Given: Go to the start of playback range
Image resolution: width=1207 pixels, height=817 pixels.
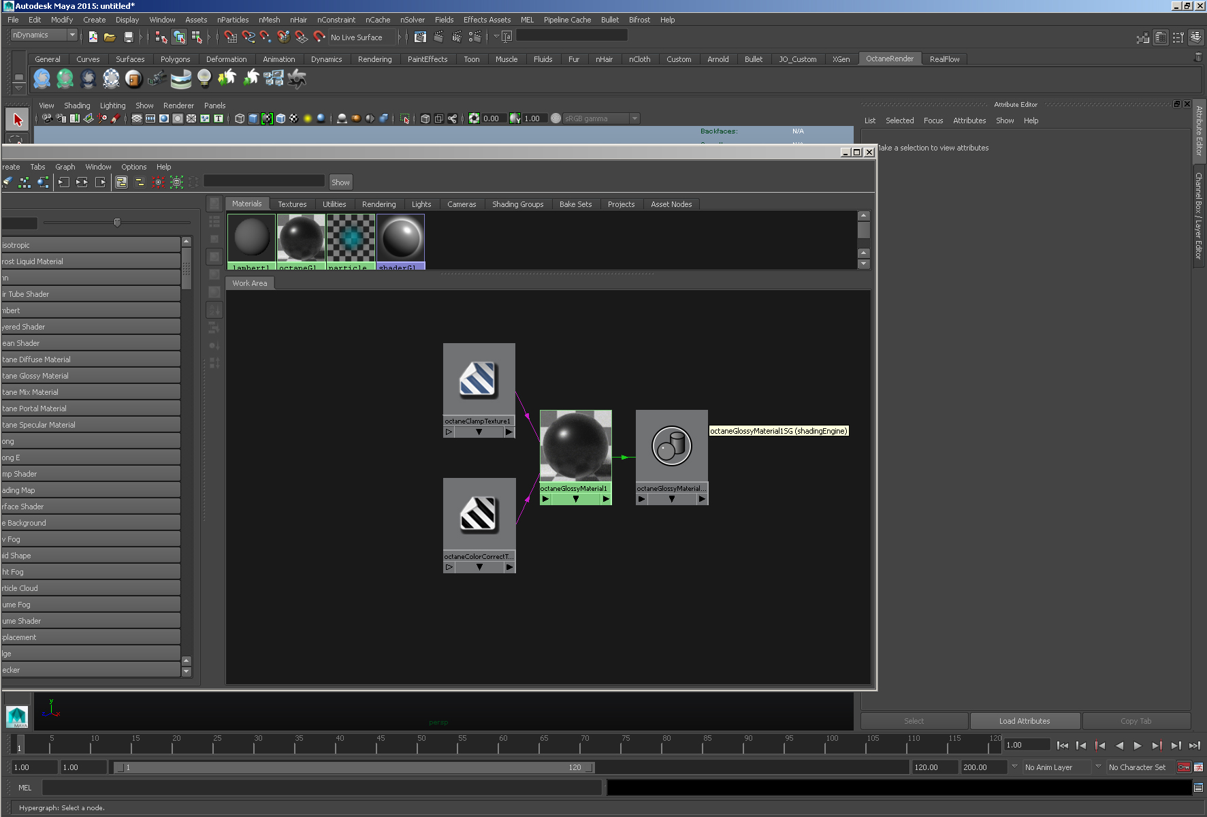Looking at the screenshot, I should click(x=1062, y=746).
